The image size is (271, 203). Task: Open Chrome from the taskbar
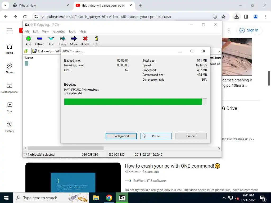(109, 198)
